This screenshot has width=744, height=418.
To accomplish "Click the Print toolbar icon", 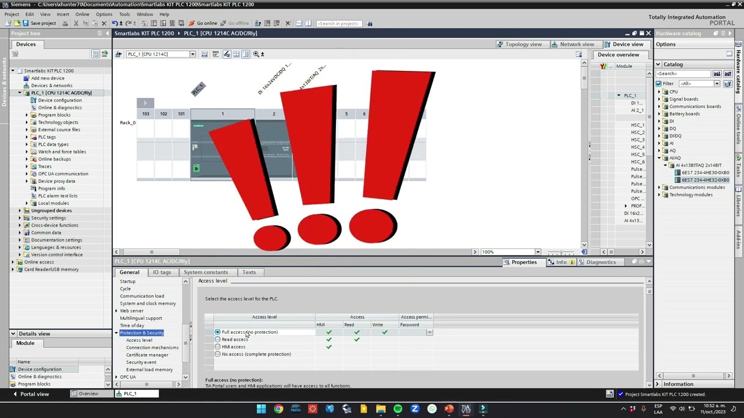I will [x=65, y=23].
